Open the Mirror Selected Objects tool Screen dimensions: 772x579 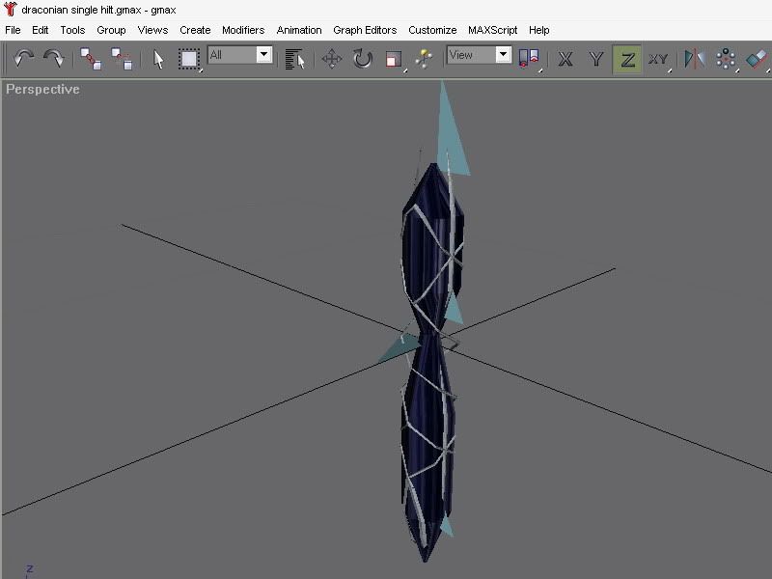[x=695, y=59]
